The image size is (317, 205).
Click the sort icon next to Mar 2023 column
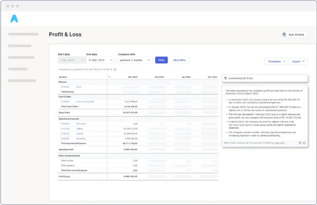click(x=109, y=77)
